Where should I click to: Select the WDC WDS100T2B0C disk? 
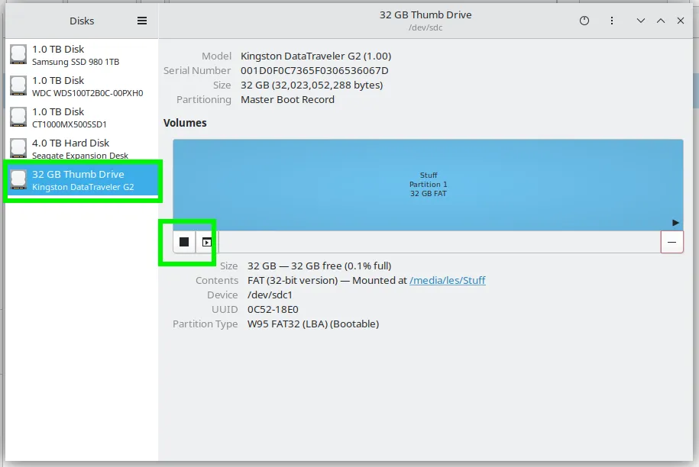pos(82,86)
